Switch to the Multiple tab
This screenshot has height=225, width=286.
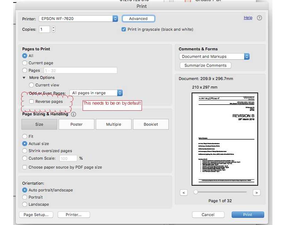[114, 124]
